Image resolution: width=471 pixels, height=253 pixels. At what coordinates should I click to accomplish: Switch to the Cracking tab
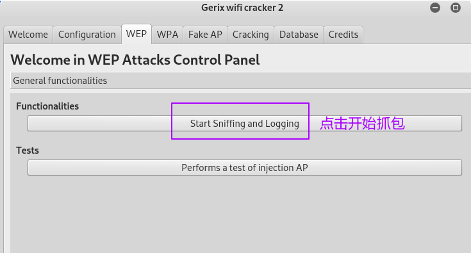click(x=251, y=35)
